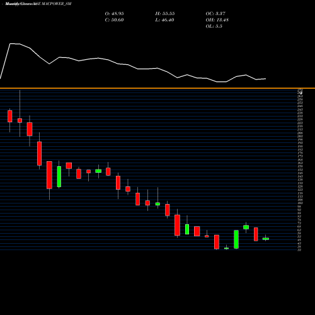Click the candle with the tallest upper wick
Image resolution: width=315 pixels, height=315 pixels.
click(20, 120)
